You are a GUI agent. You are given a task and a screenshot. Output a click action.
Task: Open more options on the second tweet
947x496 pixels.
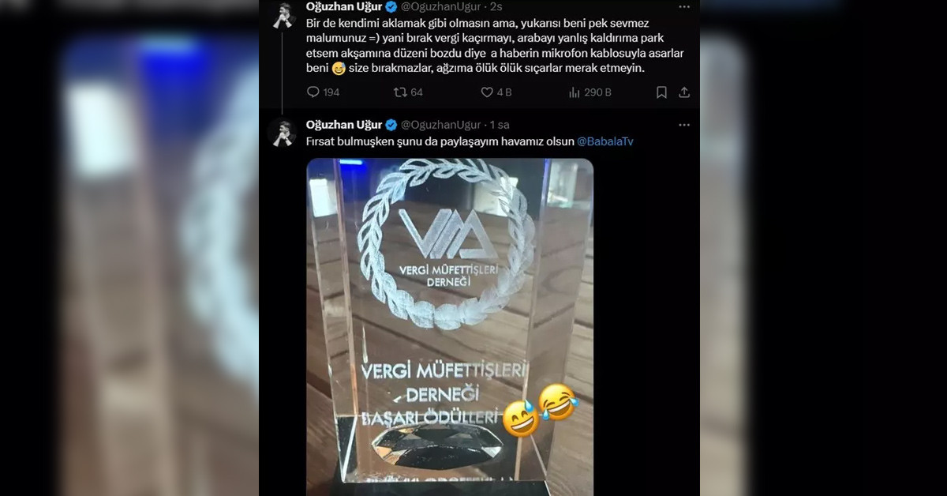[684, 125]
